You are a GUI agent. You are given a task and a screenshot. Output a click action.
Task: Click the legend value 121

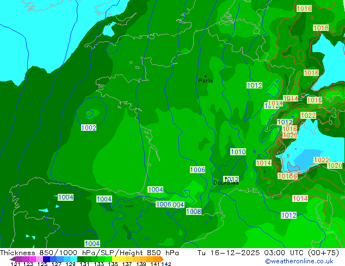point(15,264)
